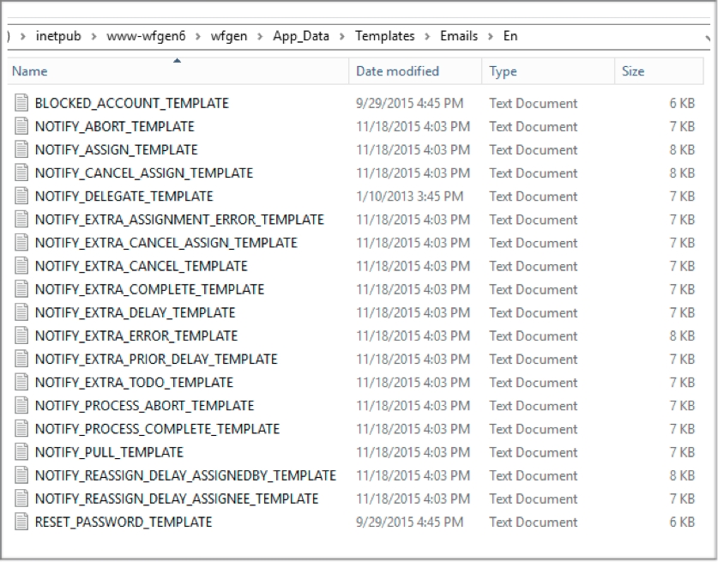718x562 pixels.
Task: Sort the list by Size column
Action: 632,71
